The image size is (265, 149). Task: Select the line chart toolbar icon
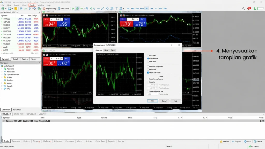(x=82, y=9)
